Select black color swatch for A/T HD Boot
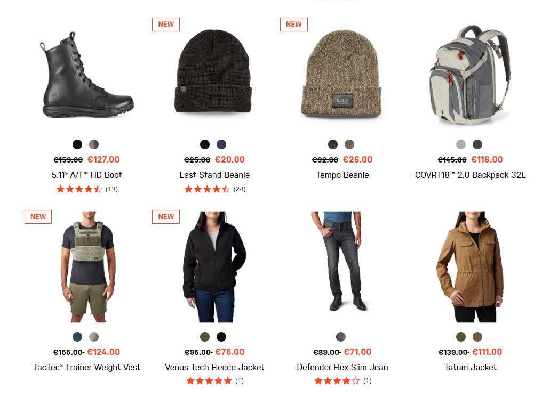The width and height of the screenshot is (534, 397). (77, 144)
